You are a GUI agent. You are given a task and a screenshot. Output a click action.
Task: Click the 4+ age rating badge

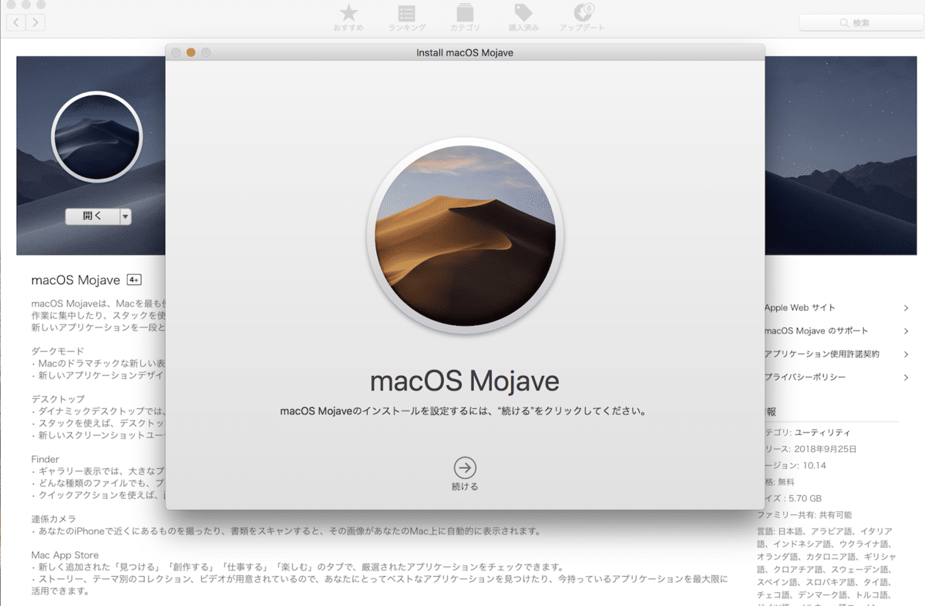134,280
